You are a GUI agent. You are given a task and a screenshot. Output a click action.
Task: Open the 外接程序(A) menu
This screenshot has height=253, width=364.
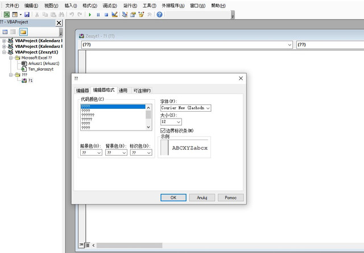(173, 6)
